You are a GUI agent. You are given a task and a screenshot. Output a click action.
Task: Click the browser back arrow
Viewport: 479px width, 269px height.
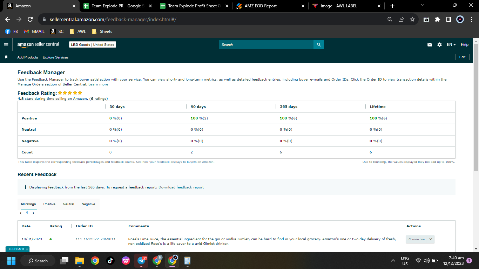[x=8, y=19]
